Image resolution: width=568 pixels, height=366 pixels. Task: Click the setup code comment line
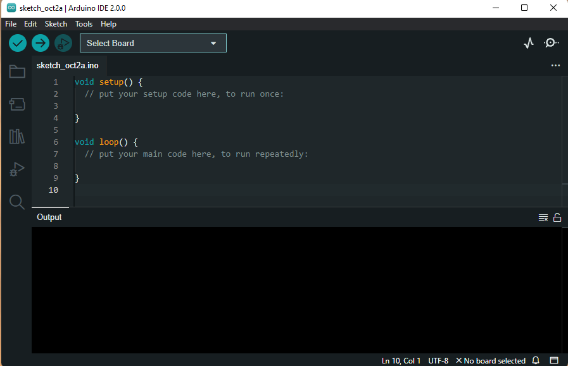[184, 94]
